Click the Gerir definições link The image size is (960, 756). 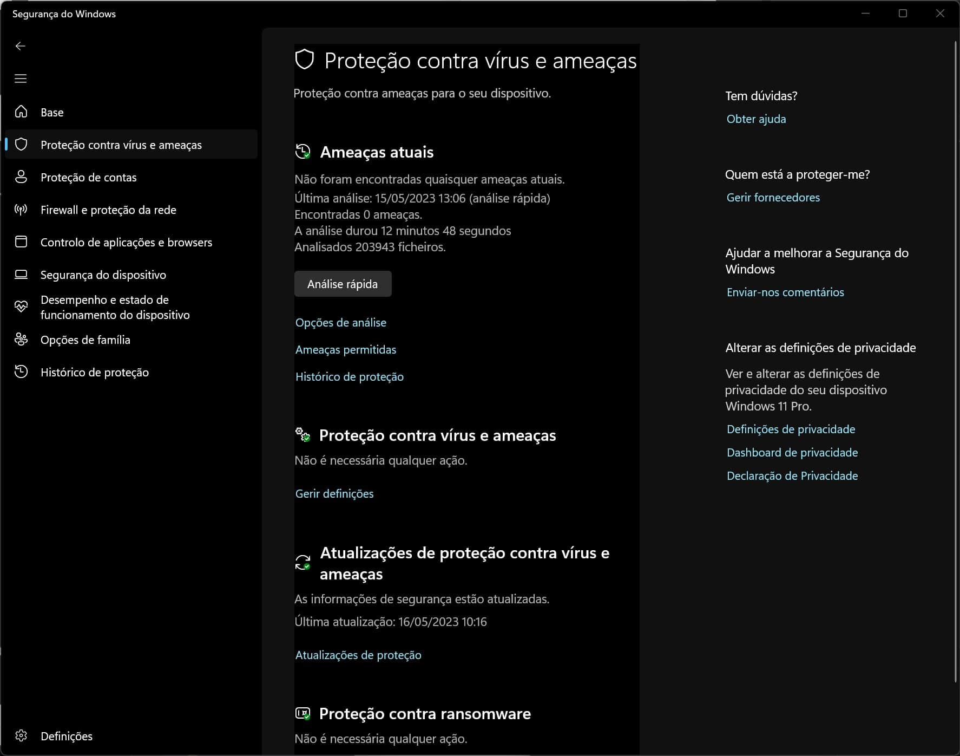pyautogui.click(x=334, y=494)
